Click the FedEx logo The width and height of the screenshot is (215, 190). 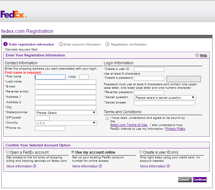tap(14, 14)
